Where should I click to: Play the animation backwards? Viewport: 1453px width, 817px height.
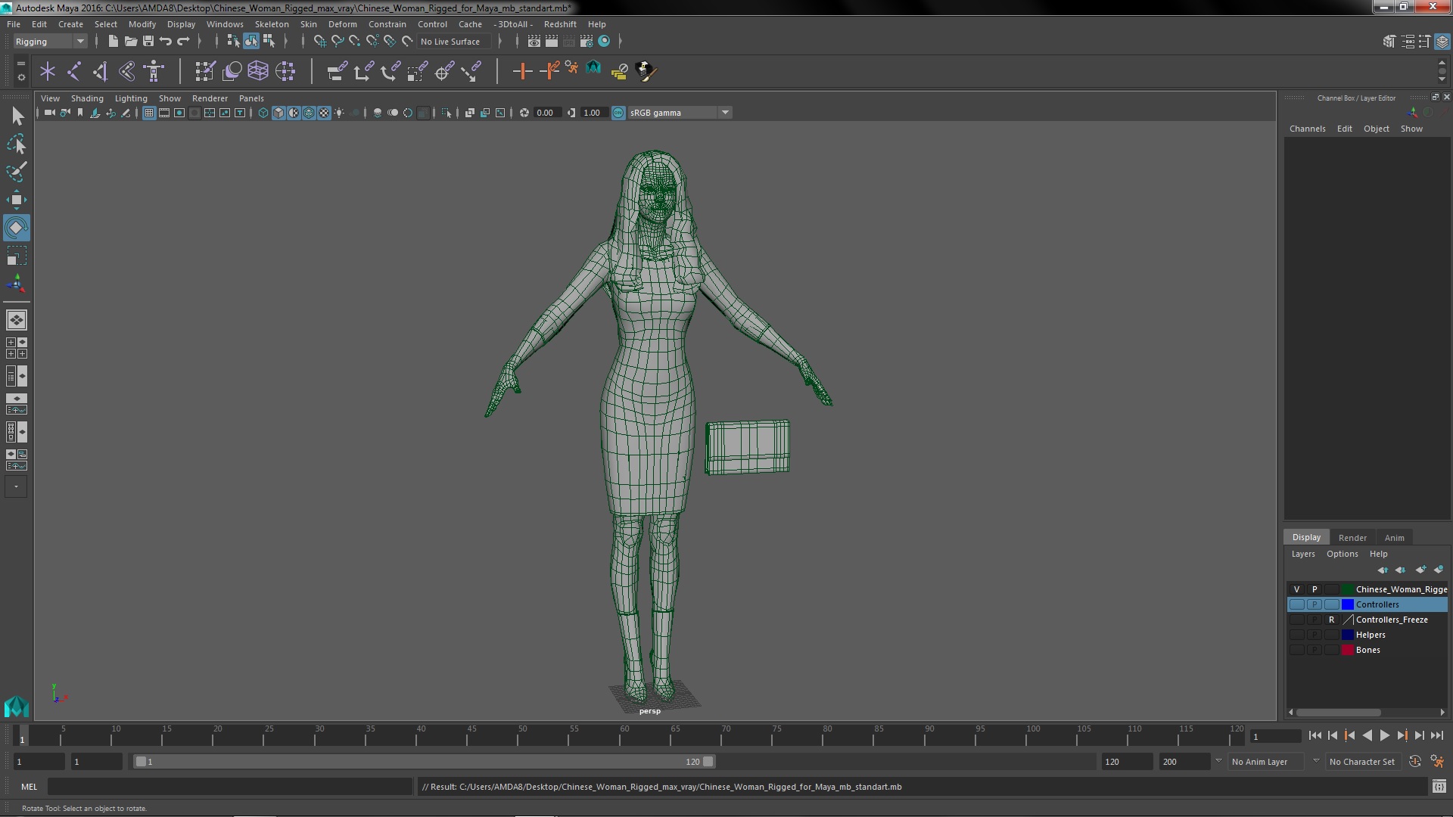[1367, 735]
